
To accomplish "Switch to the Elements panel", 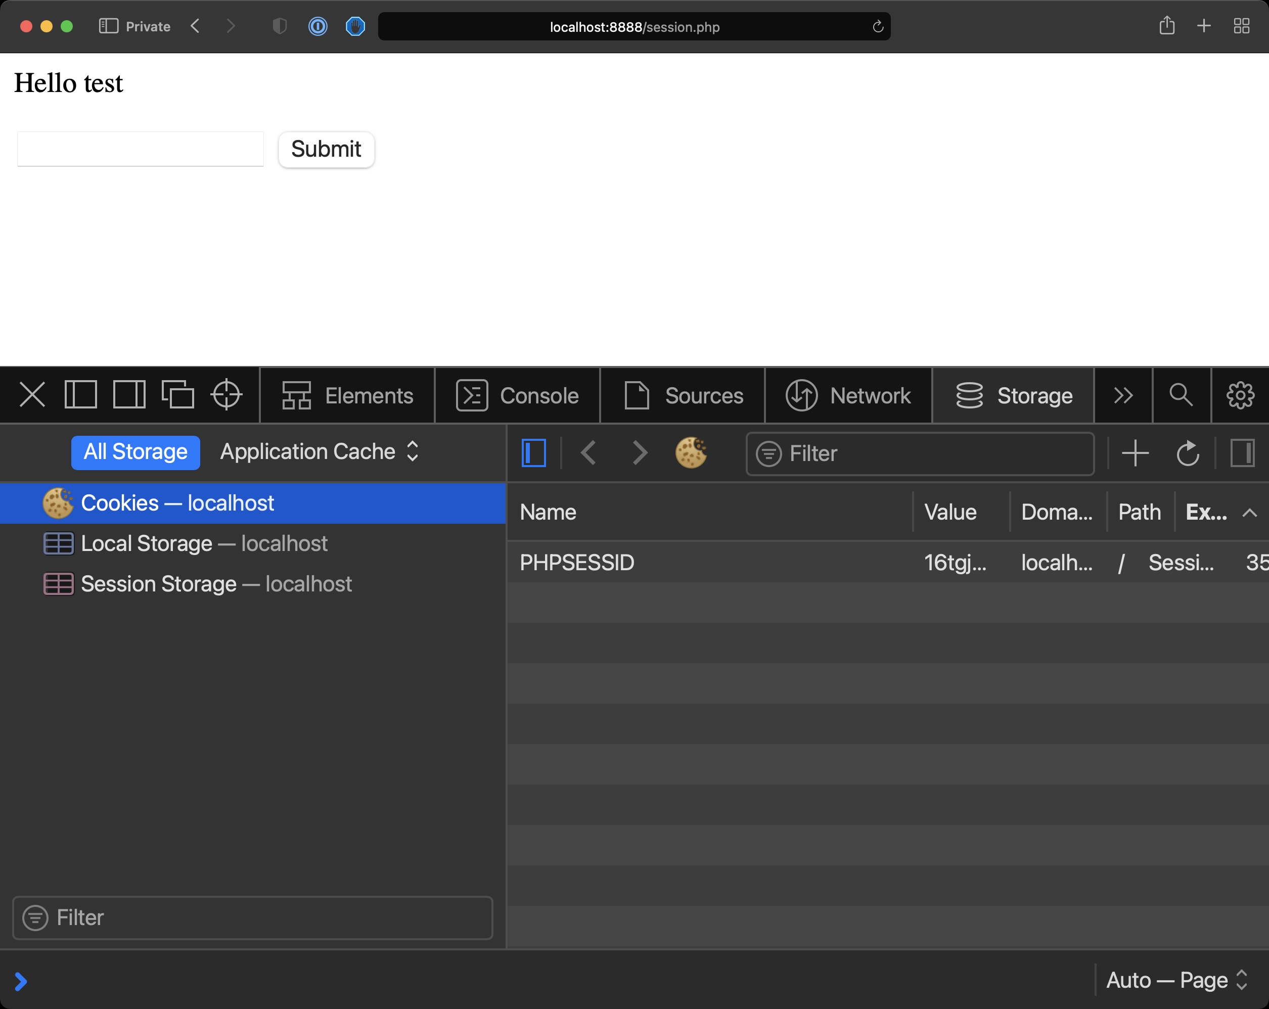I will [x=347, y=395].
